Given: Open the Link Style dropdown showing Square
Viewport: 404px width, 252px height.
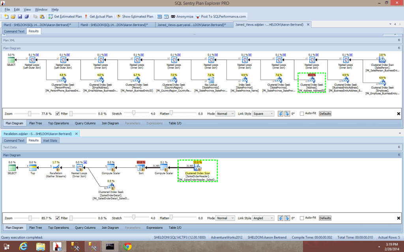Looking at the screenshot, I should [x=262, y=113].
